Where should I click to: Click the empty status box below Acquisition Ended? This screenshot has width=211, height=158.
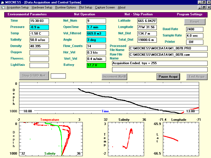click(160, 69)
